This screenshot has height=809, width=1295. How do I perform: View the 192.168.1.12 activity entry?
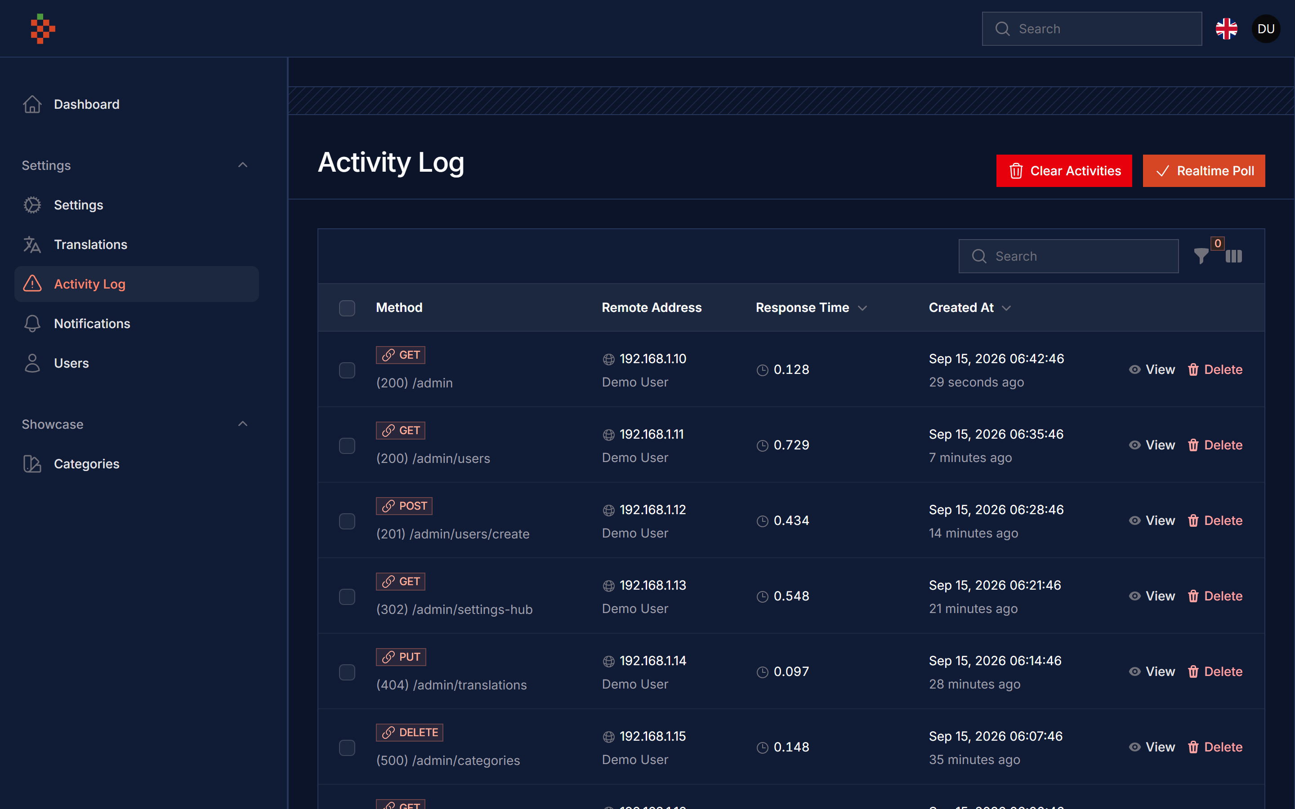pyautogui.click(x=1152, y=520)
